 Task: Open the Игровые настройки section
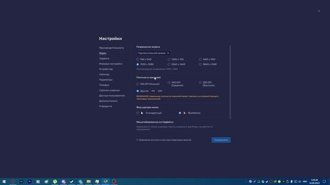(x=110, y=64)
